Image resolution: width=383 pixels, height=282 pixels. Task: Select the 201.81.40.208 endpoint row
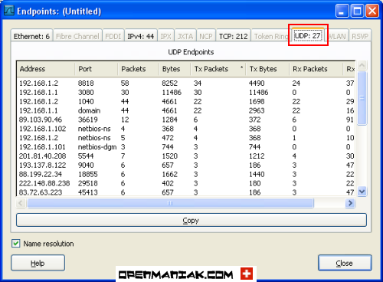coord(186,156)
